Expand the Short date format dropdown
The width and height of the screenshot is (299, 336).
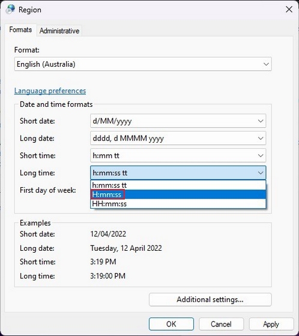coord(178,121)
